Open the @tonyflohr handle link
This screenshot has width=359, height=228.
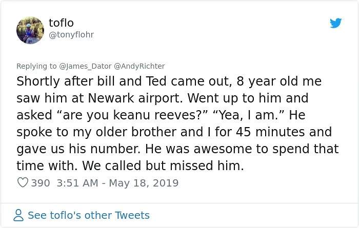click(71, 34)
